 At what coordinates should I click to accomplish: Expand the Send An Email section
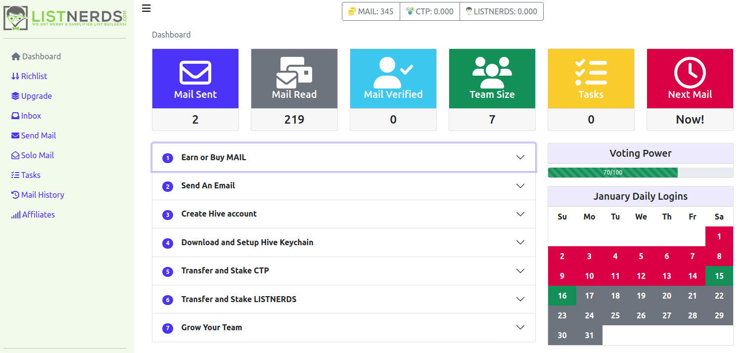[344, 186]
